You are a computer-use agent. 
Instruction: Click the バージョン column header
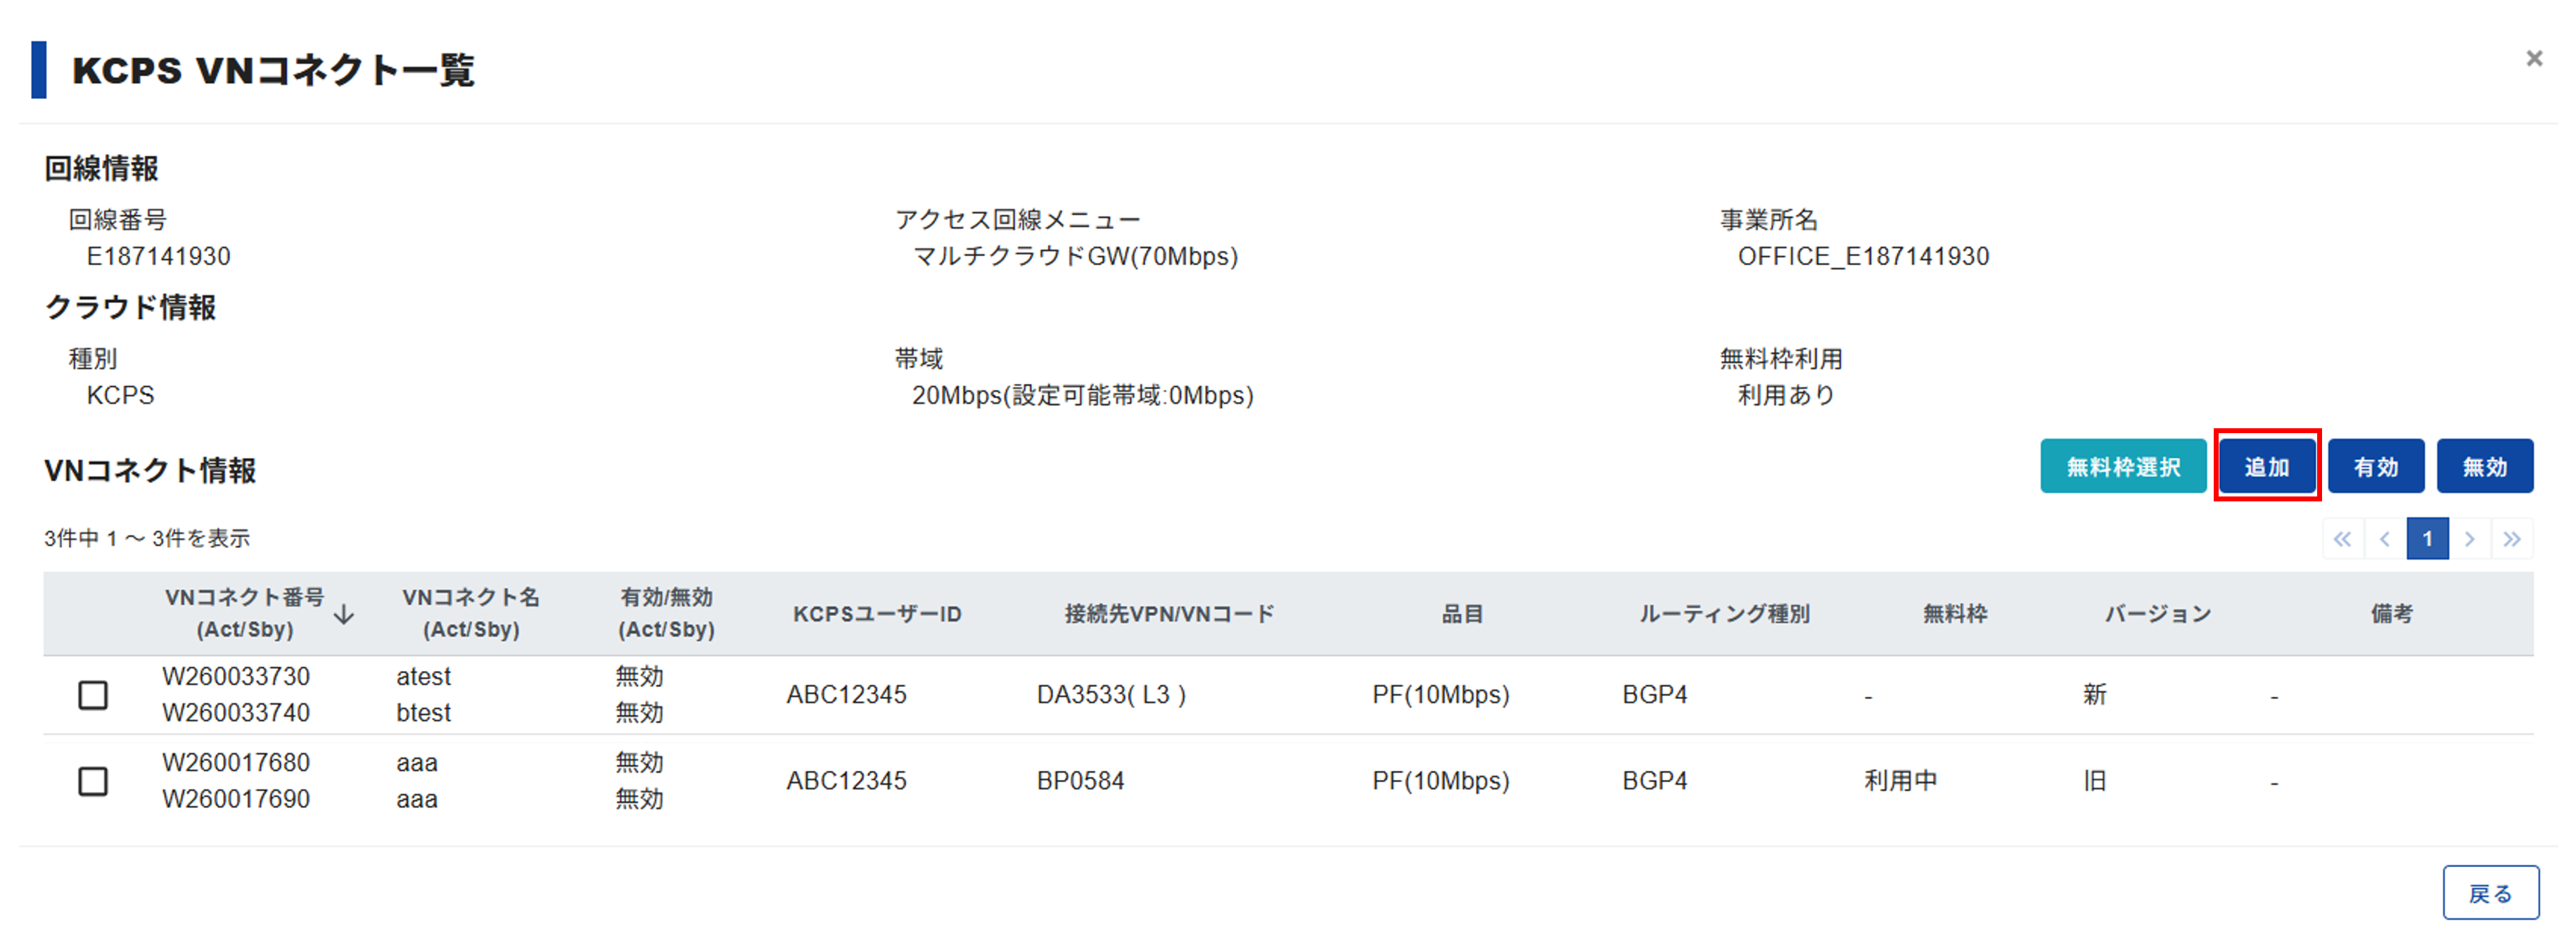[2158, 614]
